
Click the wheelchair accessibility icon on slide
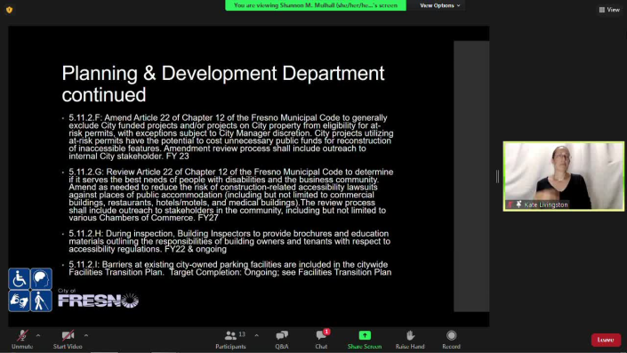[19, 278]
